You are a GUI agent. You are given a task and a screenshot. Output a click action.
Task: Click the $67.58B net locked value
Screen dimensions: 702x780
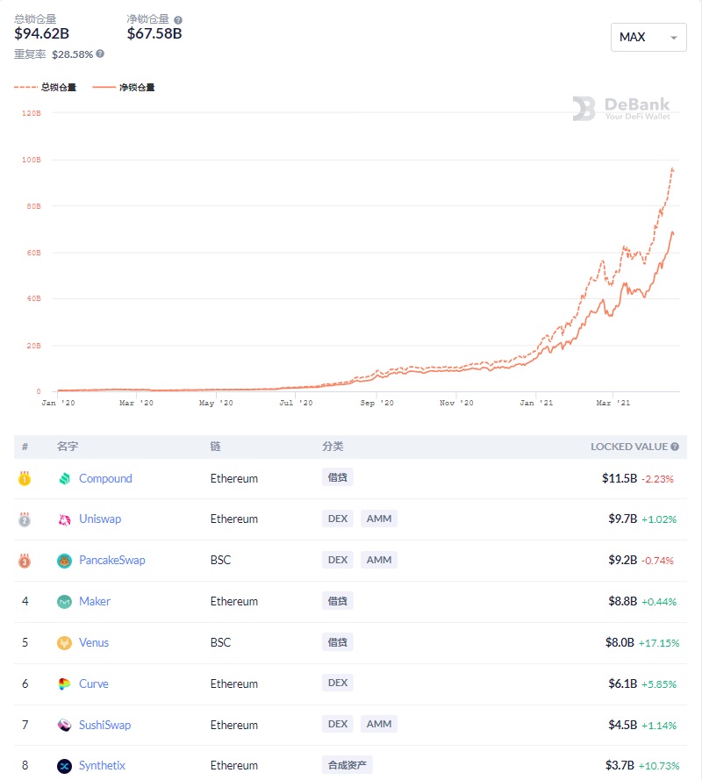154,34
